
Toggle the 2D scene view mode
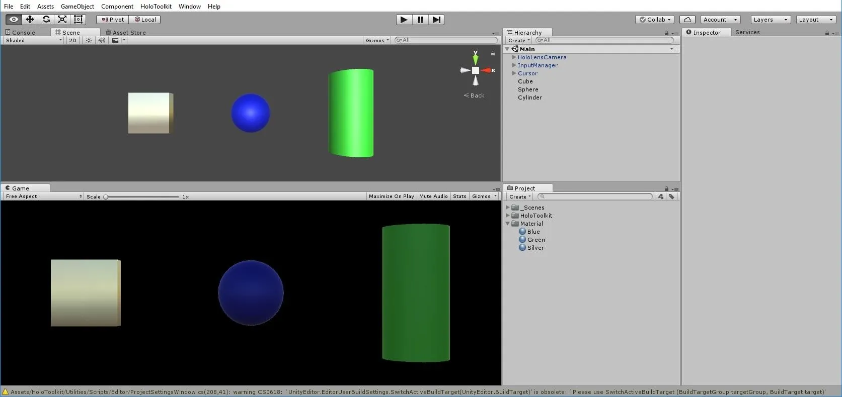(x=72, y=40)
